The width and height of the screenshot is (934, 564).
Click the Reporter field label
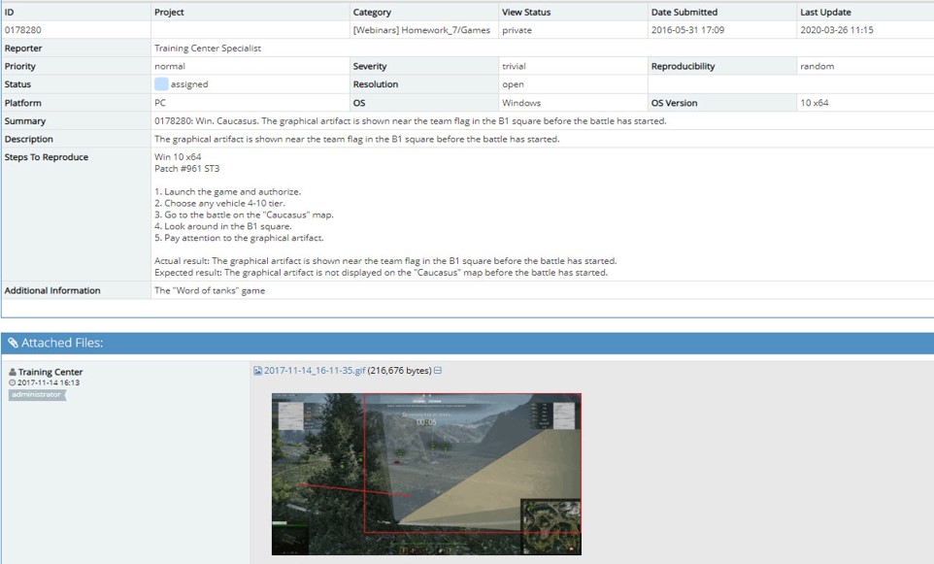tap(23, 49)
